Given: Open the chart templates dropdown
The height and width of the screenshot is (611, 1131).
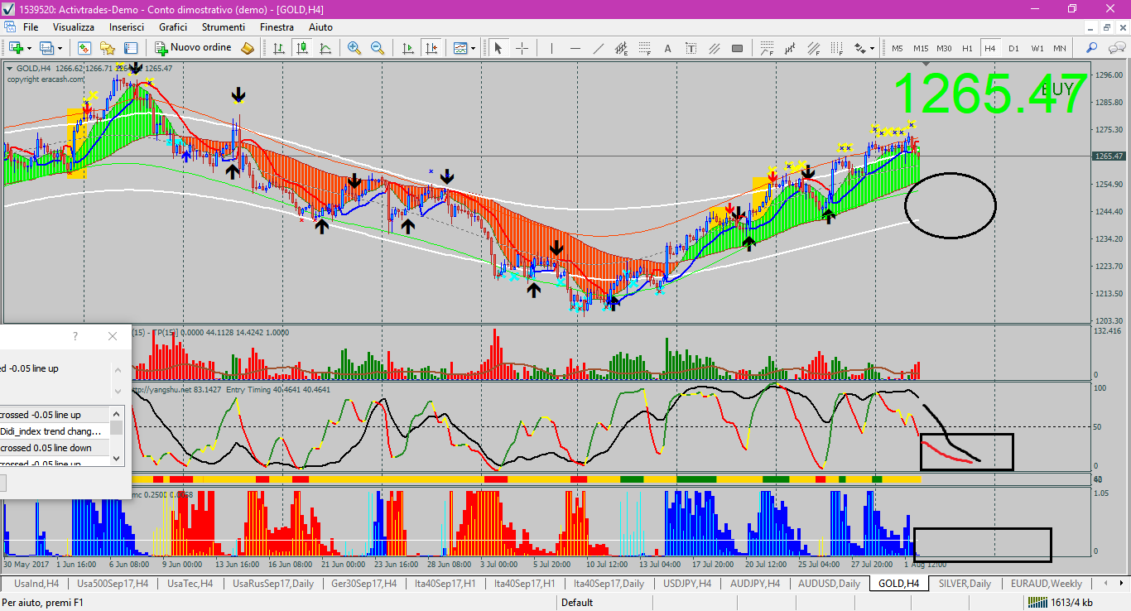Looking at the screenshot, I should (x=464, y=48).
